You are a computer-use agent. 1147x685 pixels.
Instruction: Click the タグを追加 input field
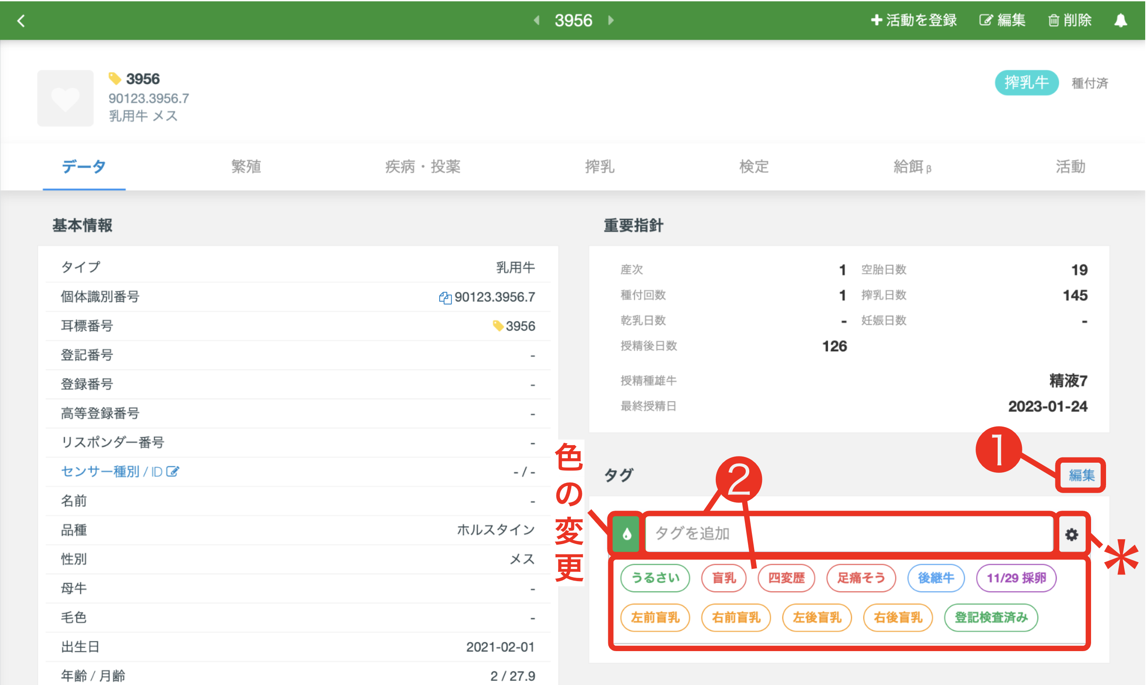pos(849,534)
